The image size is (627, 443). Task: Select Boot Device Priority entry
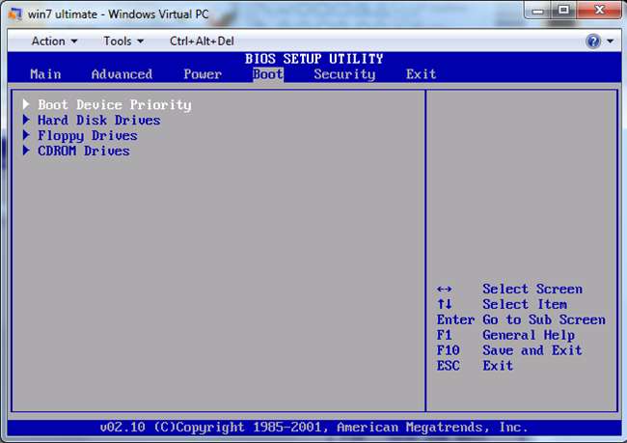coord(114,104)
